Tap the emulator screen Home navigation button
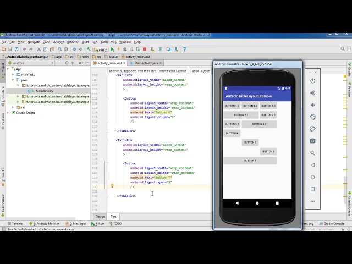This screenshot has width=352, height=264. click(x=257, y=203)
